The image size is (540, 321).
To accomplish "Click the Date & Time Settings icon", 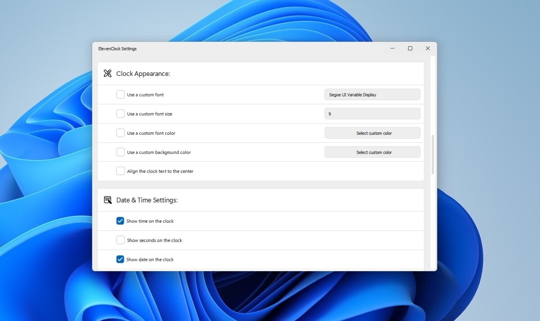I will point(108,200).
